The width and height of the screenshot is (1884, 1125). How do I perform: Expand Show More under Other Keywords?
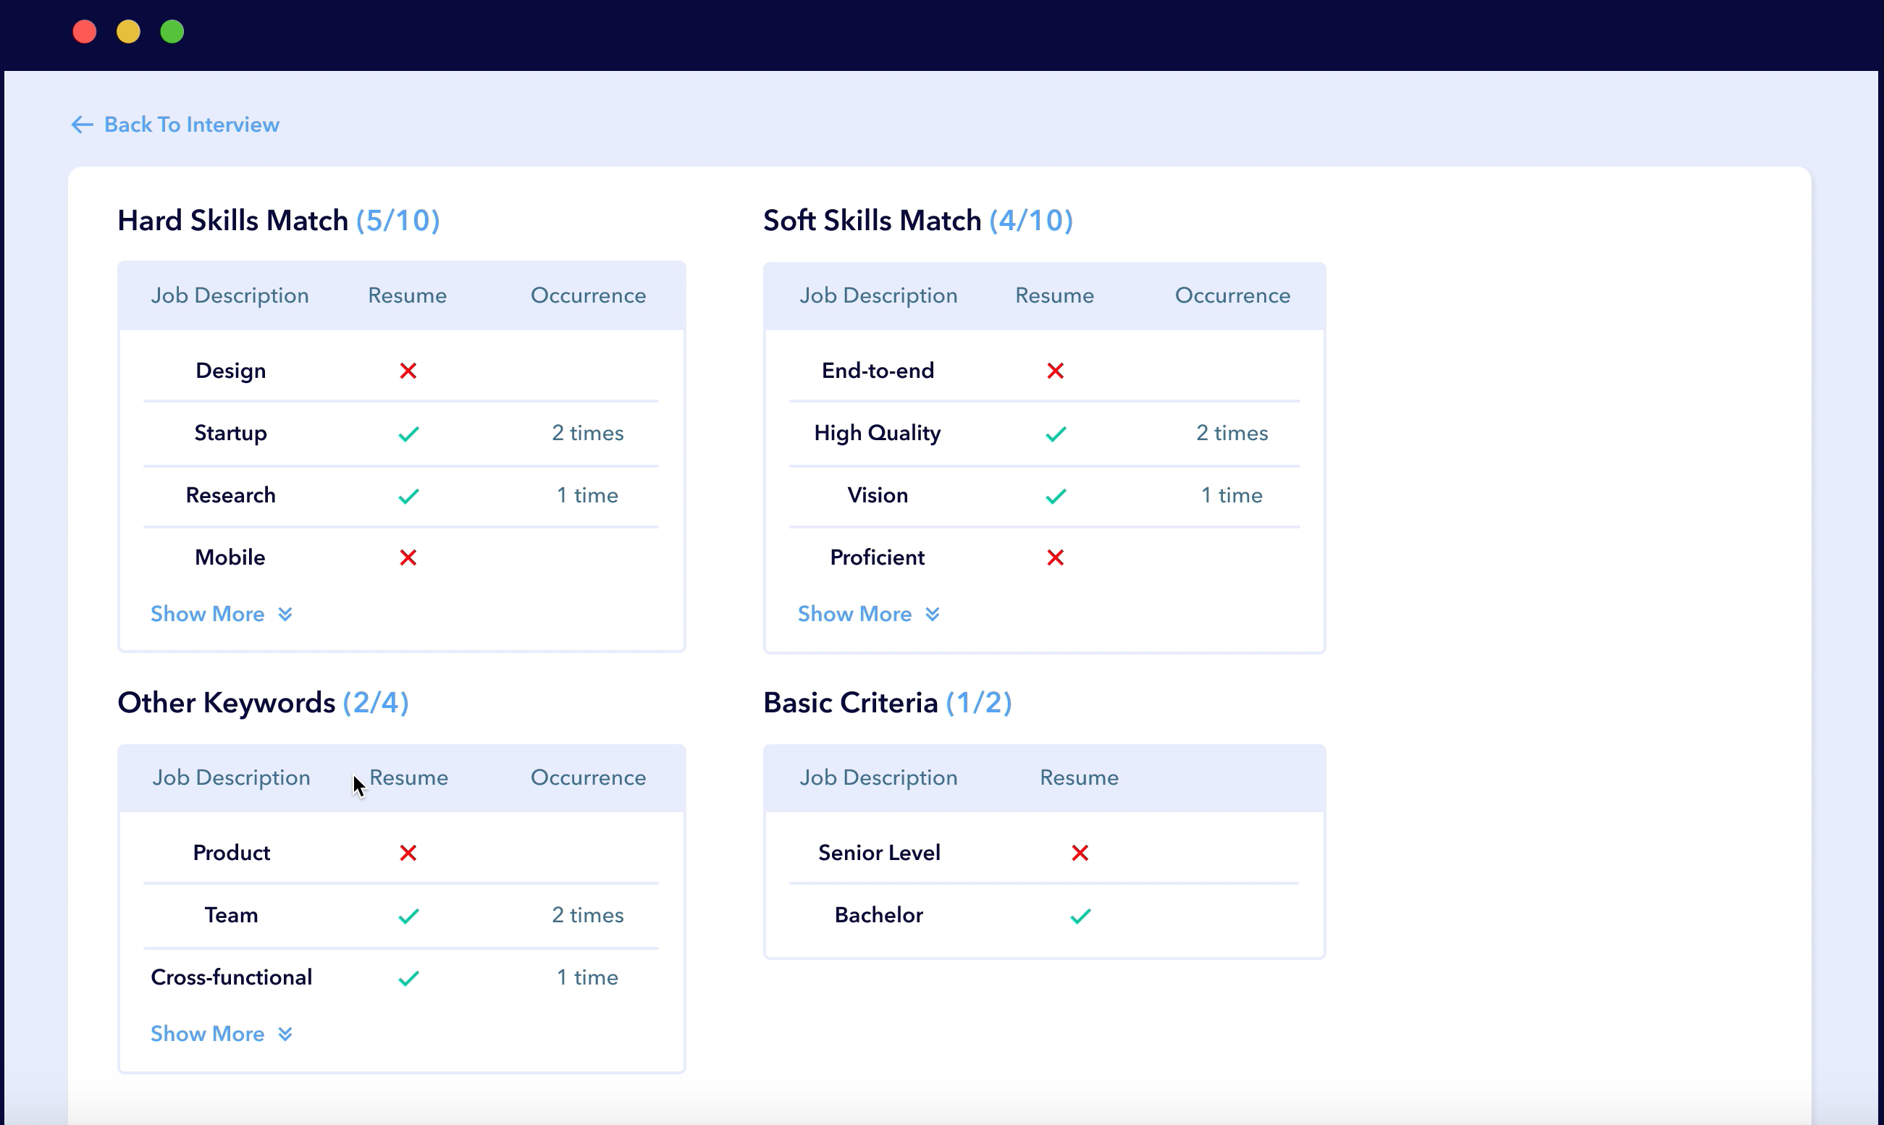pyautogui.click(x=221, y=1034)
